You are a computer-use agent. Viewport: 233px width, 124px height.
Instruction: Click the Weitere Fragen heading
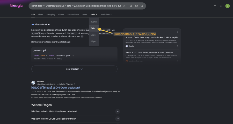tap(41, 105)
